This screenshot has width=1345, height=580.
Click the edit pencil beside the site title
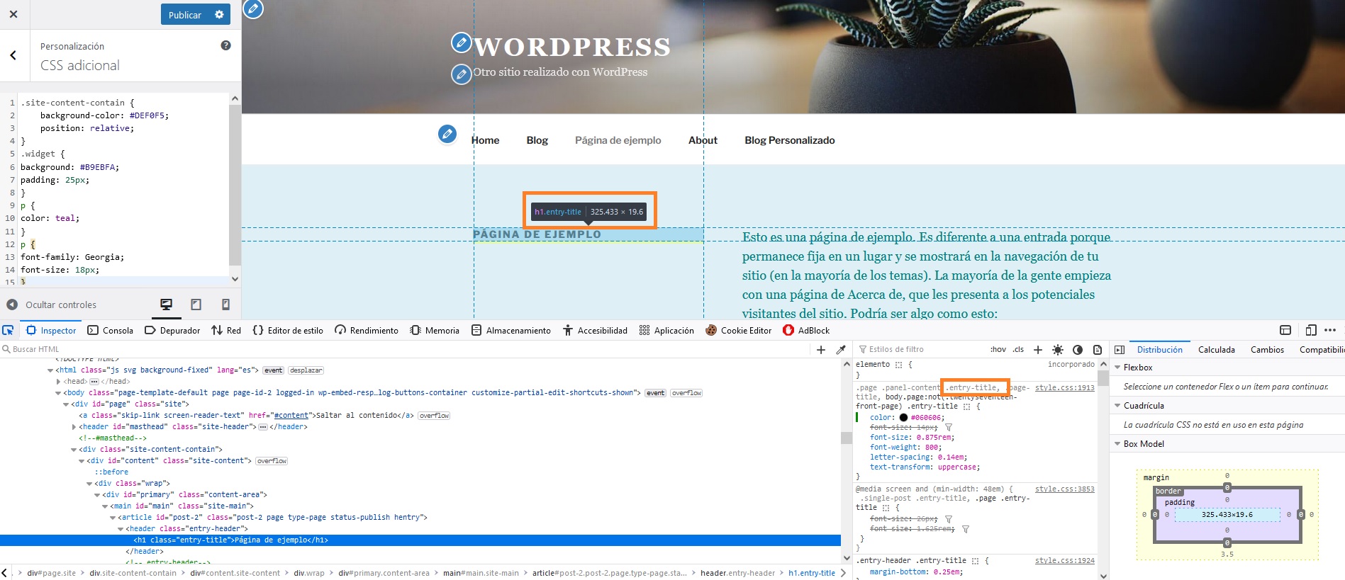point(461,42)
